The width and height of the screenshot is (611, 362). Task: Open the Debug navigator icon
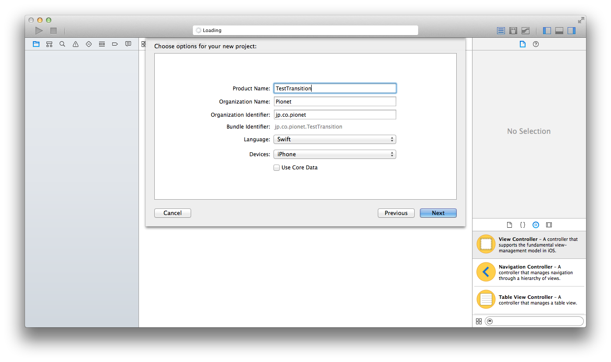pyautogui.click(x=102, y=44)
